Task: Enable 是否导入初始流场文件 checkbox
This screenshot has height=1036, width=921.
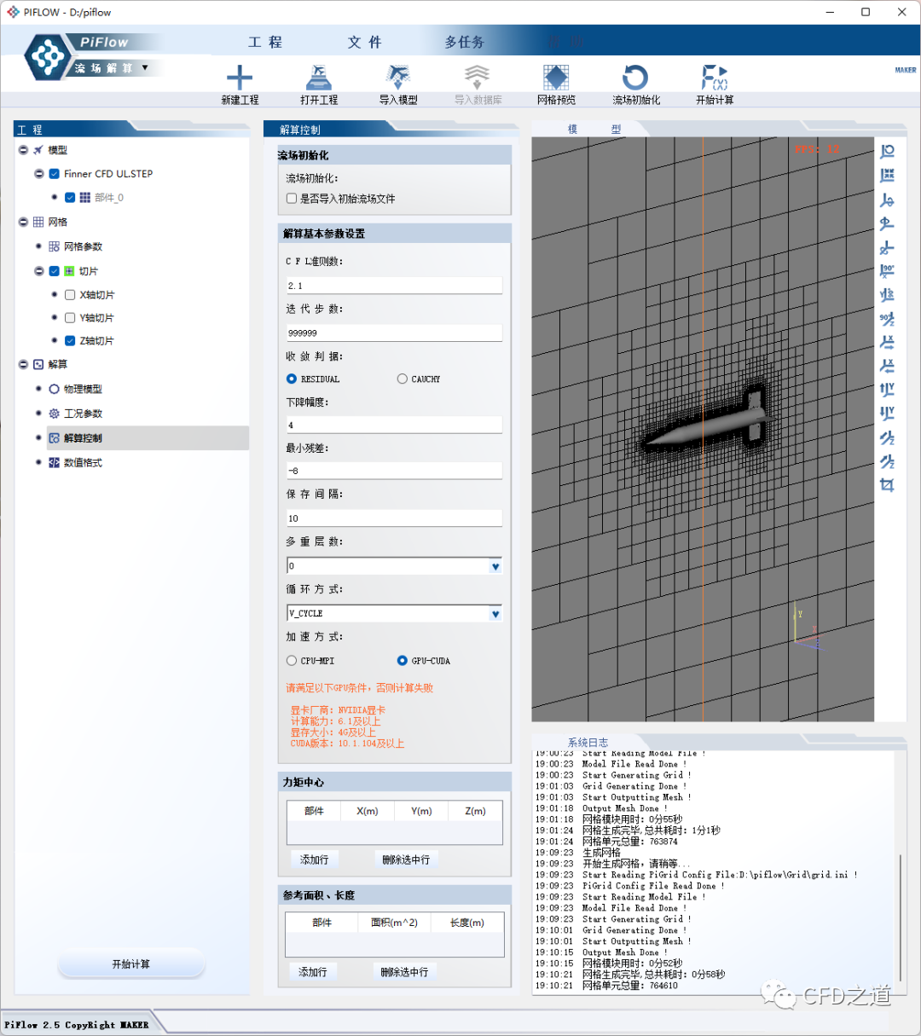Action: 292,199
